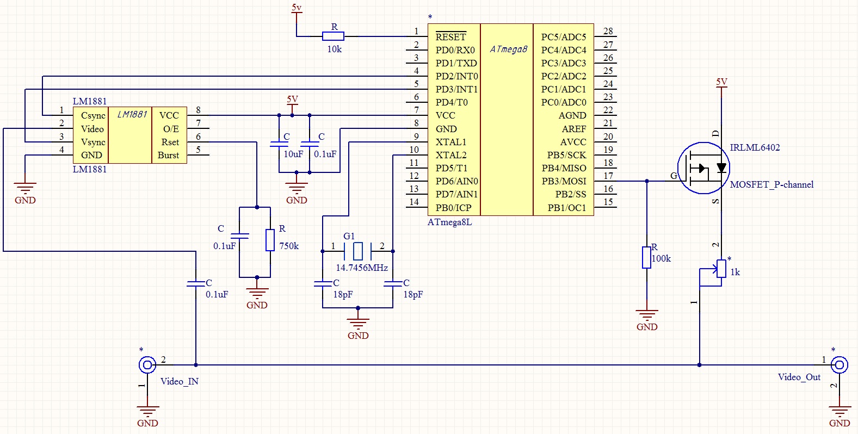Select the 750k resistor symbol
858x434 pixels.
(x=270, y=240)
